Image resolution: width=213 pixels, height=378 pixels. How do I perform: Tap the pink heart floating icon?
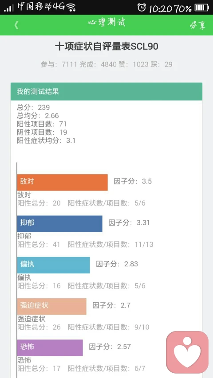187,352
